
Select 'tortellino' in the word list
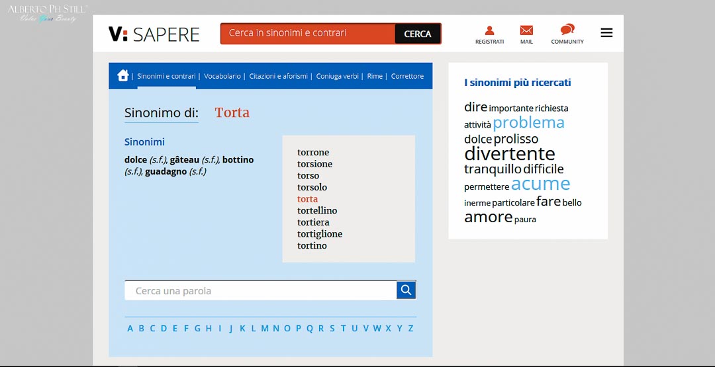coord(317,210)
